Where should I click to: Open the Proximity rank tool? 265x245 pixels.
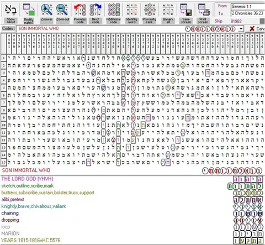click(149, 10)
